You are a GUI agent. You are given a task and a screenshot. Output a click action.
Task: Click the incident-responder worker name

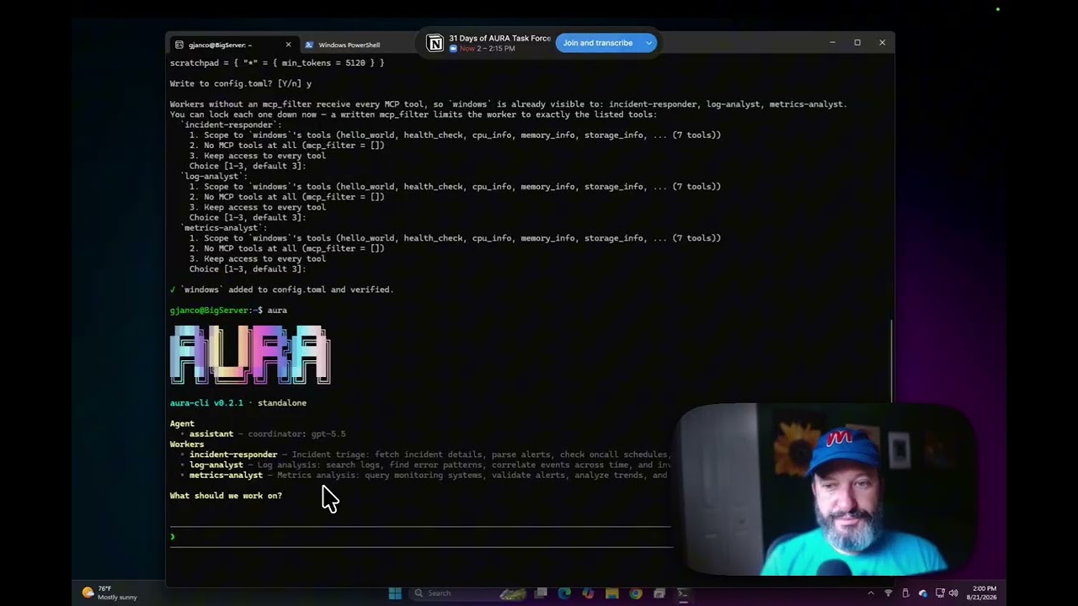tap(233, 454)
